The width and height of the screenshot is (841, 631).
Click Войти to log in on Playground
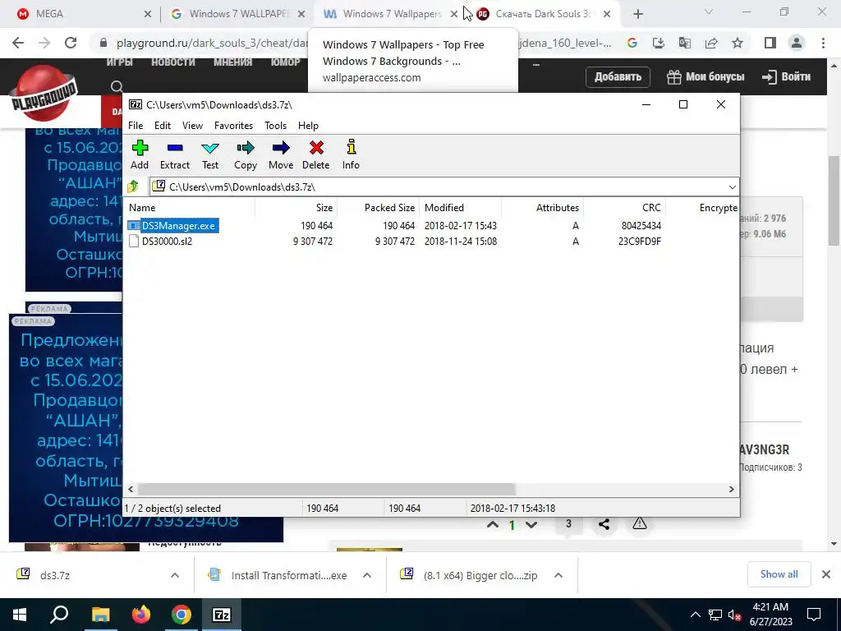click(786, 76)
